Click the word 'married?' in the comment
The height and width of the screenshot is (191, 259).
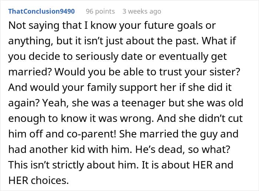tap(30, 72)
